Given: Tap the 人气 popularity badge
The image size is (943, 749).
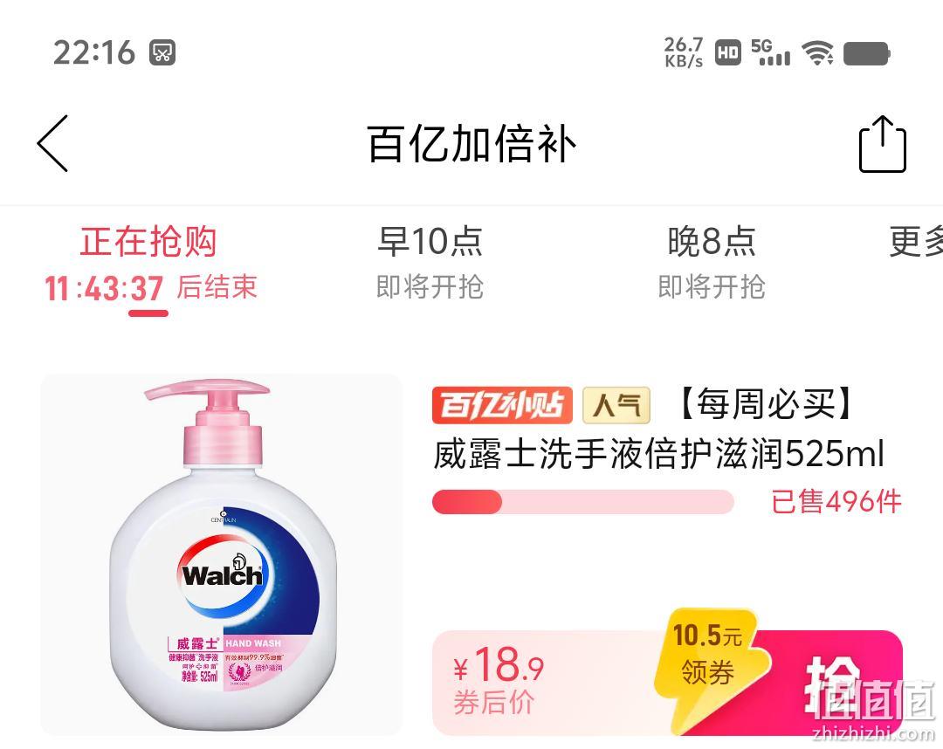Looking at the screenshot, I should pos(616,405).
